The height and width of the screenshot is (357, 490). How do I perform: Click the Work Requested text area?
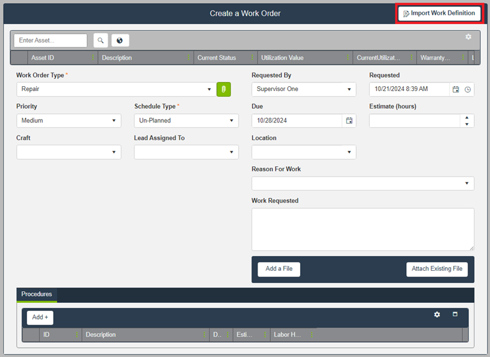[x=362, y=228]
